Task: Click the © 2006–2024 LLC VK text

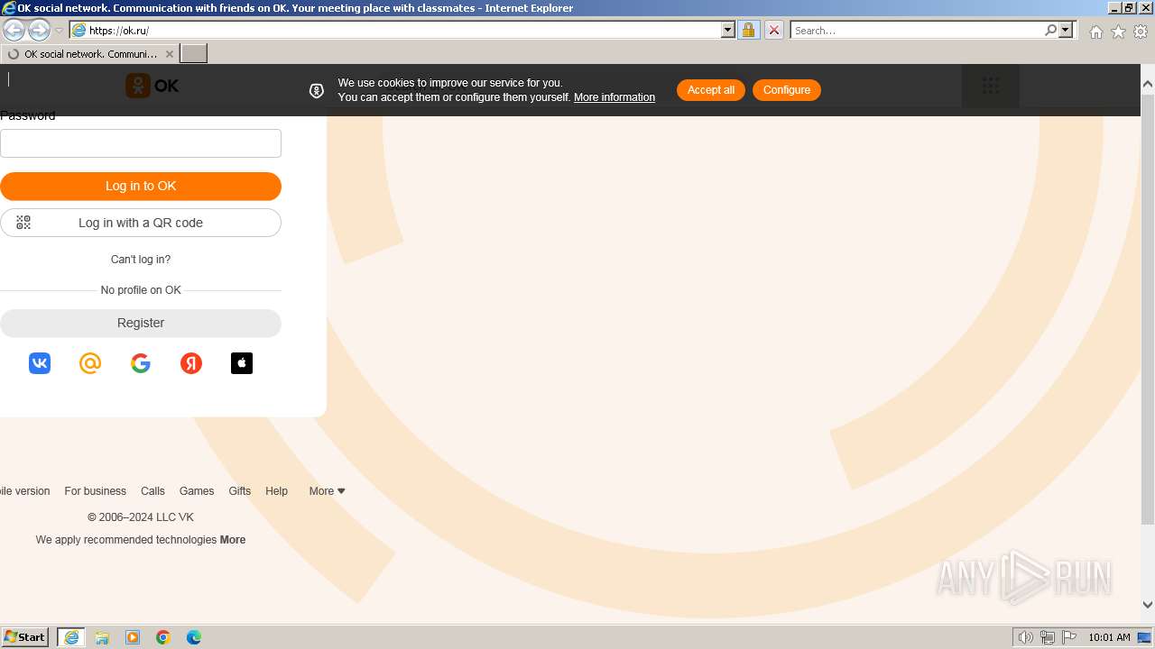Action: [x=141, y=517]
